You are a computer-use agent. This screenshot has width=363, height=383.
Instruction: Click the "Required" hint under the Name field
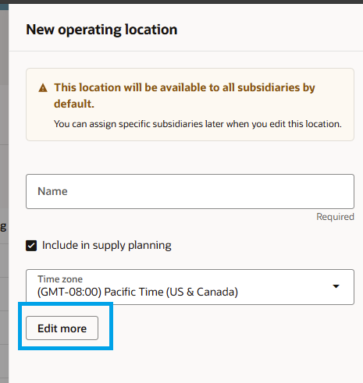[x=335, y=217]
